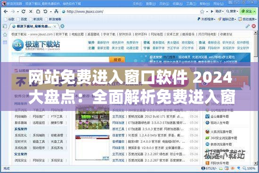Open the home page icon
This screenshot has height=173, width=259.
tap(38, 11)
